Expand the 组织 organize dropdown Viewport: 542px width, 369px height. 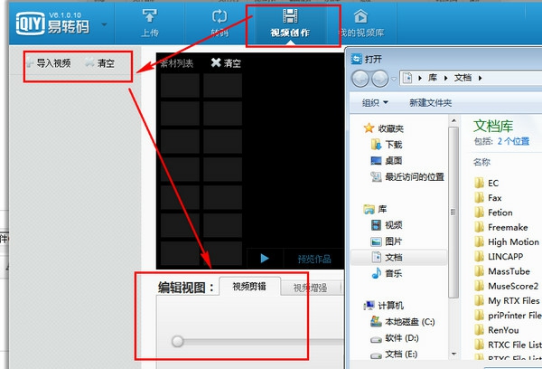[375, 102]
